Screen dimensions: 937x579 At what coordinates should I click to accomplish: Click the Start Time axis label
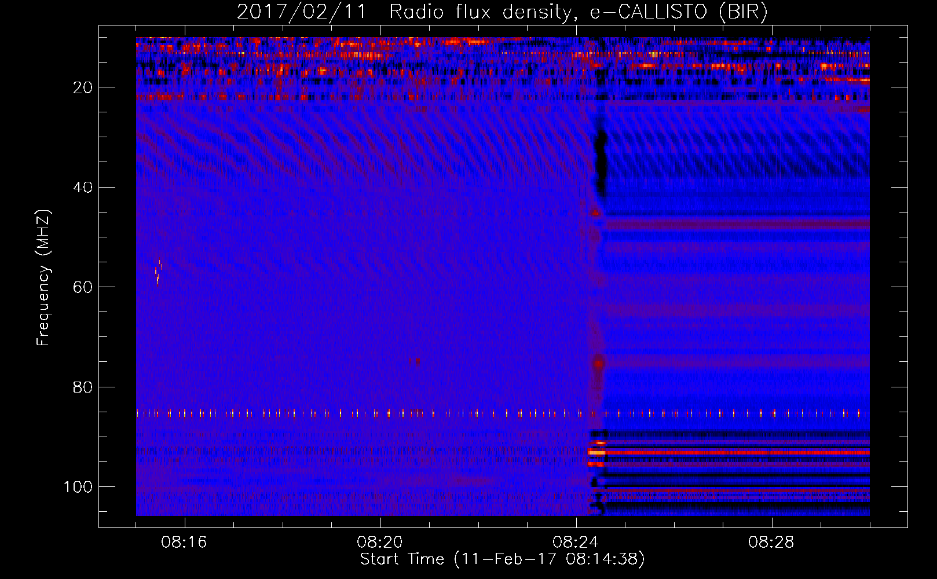(502, 559)
